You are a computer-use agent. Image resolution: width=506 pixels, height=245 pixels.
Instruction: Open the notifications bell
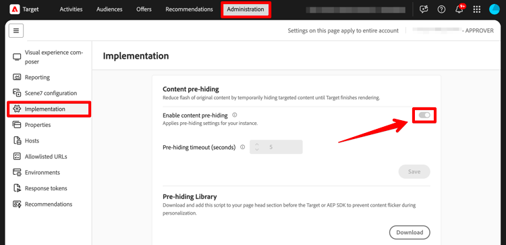459,9
